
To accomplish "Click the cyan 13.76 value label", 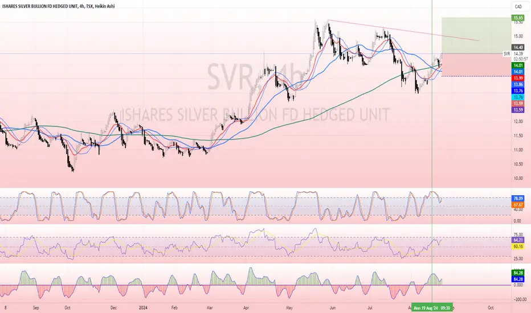I will [518, 97].
